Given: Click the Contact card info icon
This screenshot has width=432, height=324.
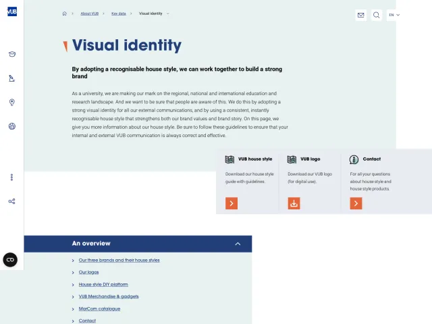Looking at the screenshot, I should point(354,159).
